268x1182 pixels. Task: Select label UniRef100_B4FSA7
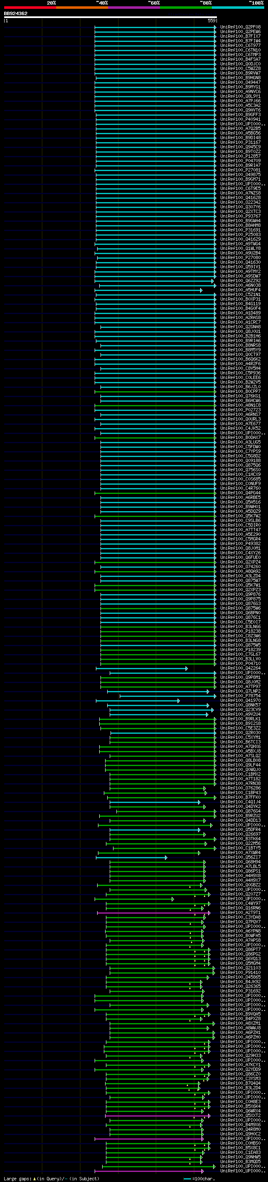coord(240,59)
